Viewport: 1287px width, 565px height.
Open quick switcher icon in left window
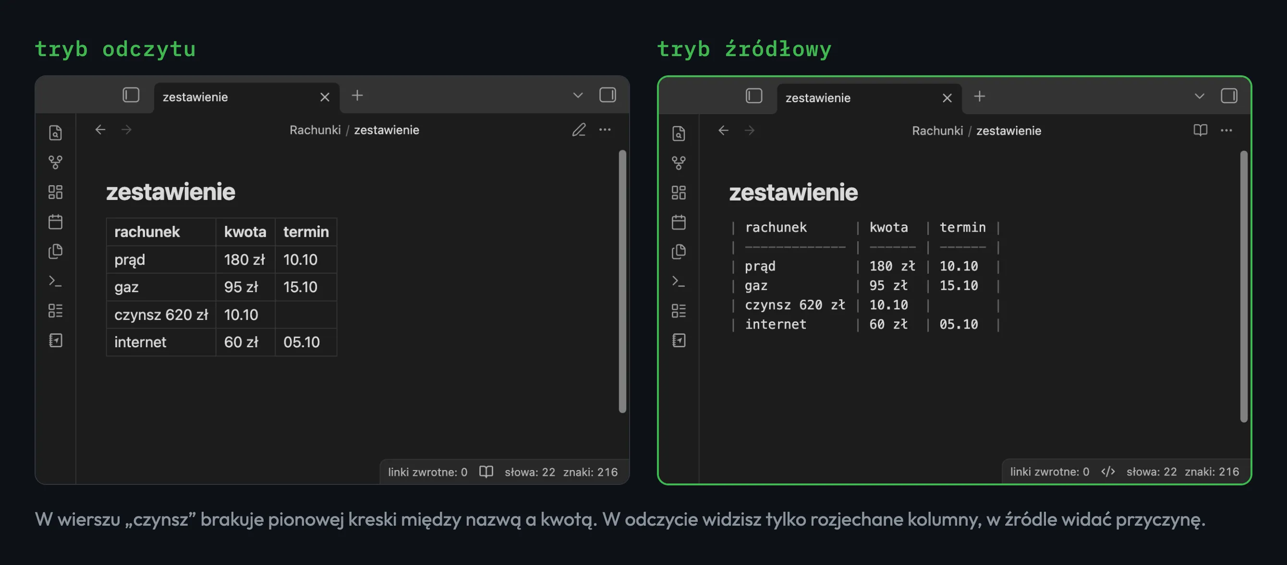point(55,133)
